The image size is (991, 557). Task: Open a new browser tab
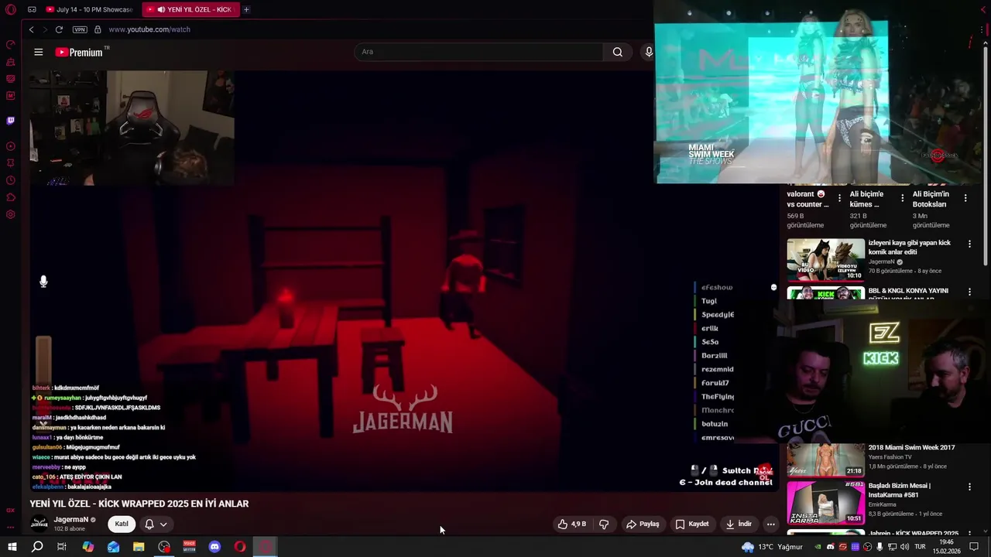pos(246,9)
